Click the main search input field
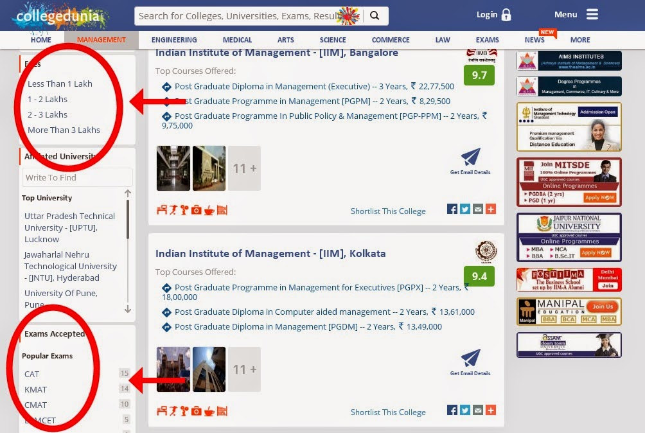The height and width of the screenshot is (433, 645). pyautogui.click(x=249, y=15)
